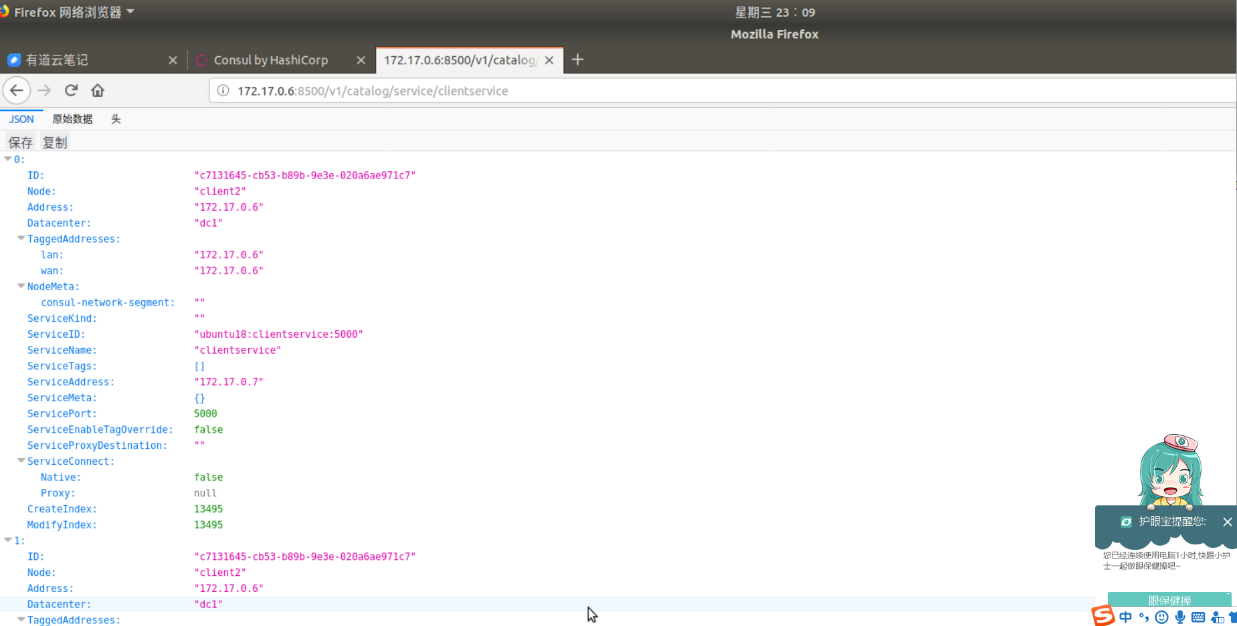Close the 172.17.0.6:8500 catalog tab
Viewport: 1237px width, 626px height.
pyautogui.click(x=549, y=60)
